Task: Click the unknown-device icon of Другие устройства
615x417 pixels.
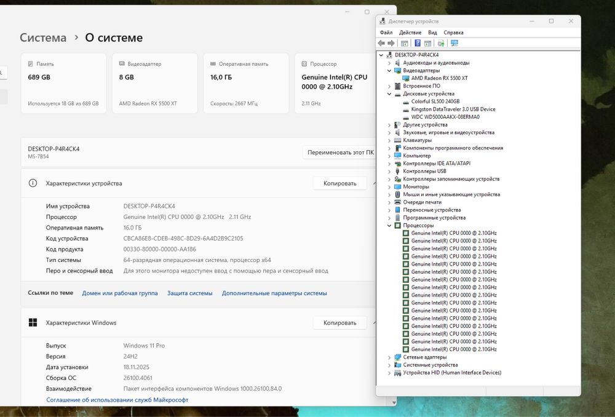Action: point(397,125)
